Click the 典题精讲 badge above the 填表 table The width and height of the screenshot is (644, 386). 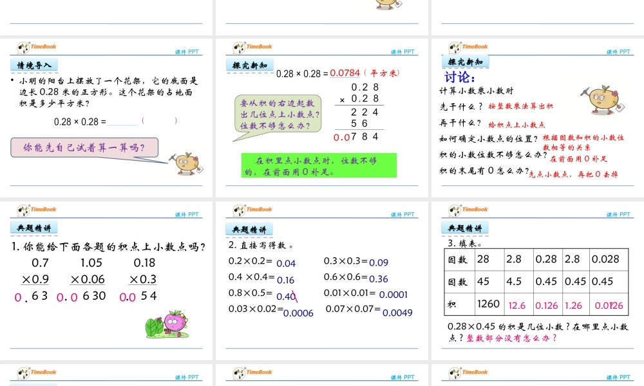pyautogui.click(x=465, y=228)
